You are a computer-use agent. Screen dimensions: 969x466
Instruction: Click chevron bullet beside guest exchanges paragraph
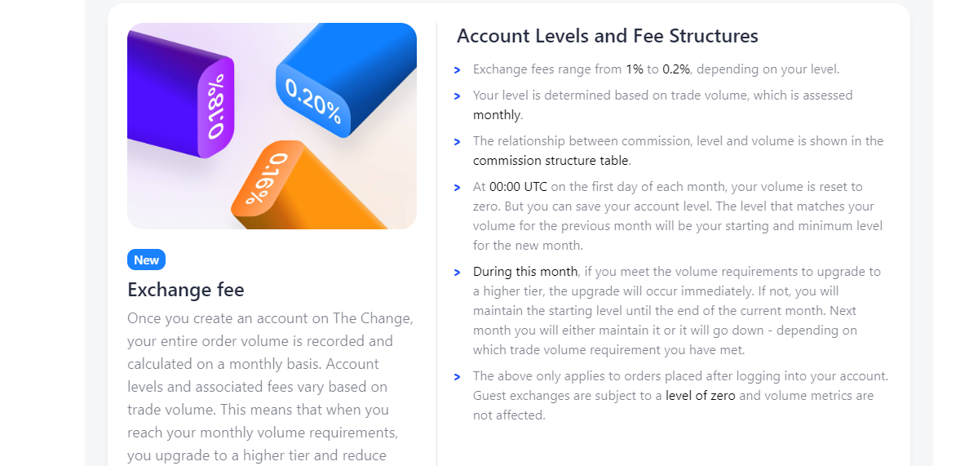tap(458, 376)
